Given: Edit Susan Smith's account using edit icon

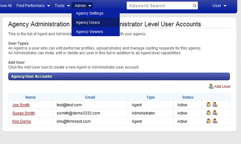Looking at the screenshot, I should pyautogui.click(x=208, y=113).
